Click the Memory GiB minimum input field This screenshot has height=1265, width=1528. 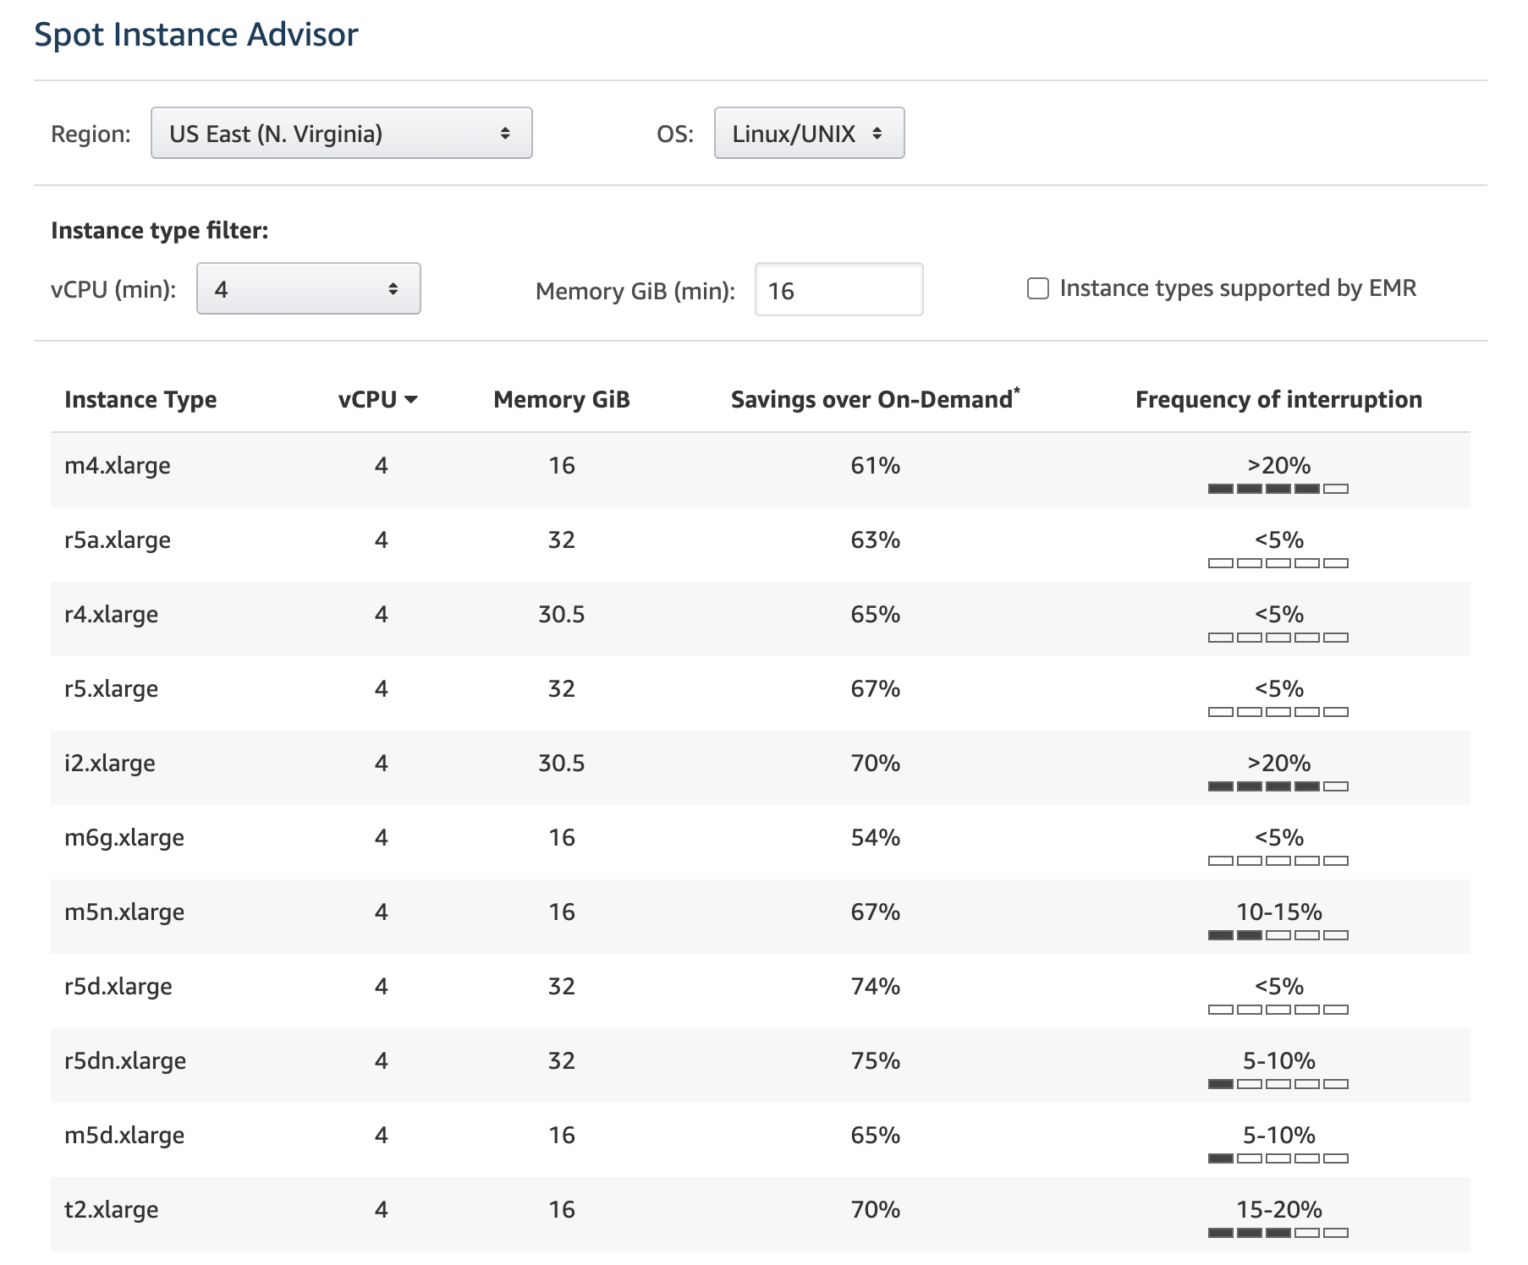838,290
